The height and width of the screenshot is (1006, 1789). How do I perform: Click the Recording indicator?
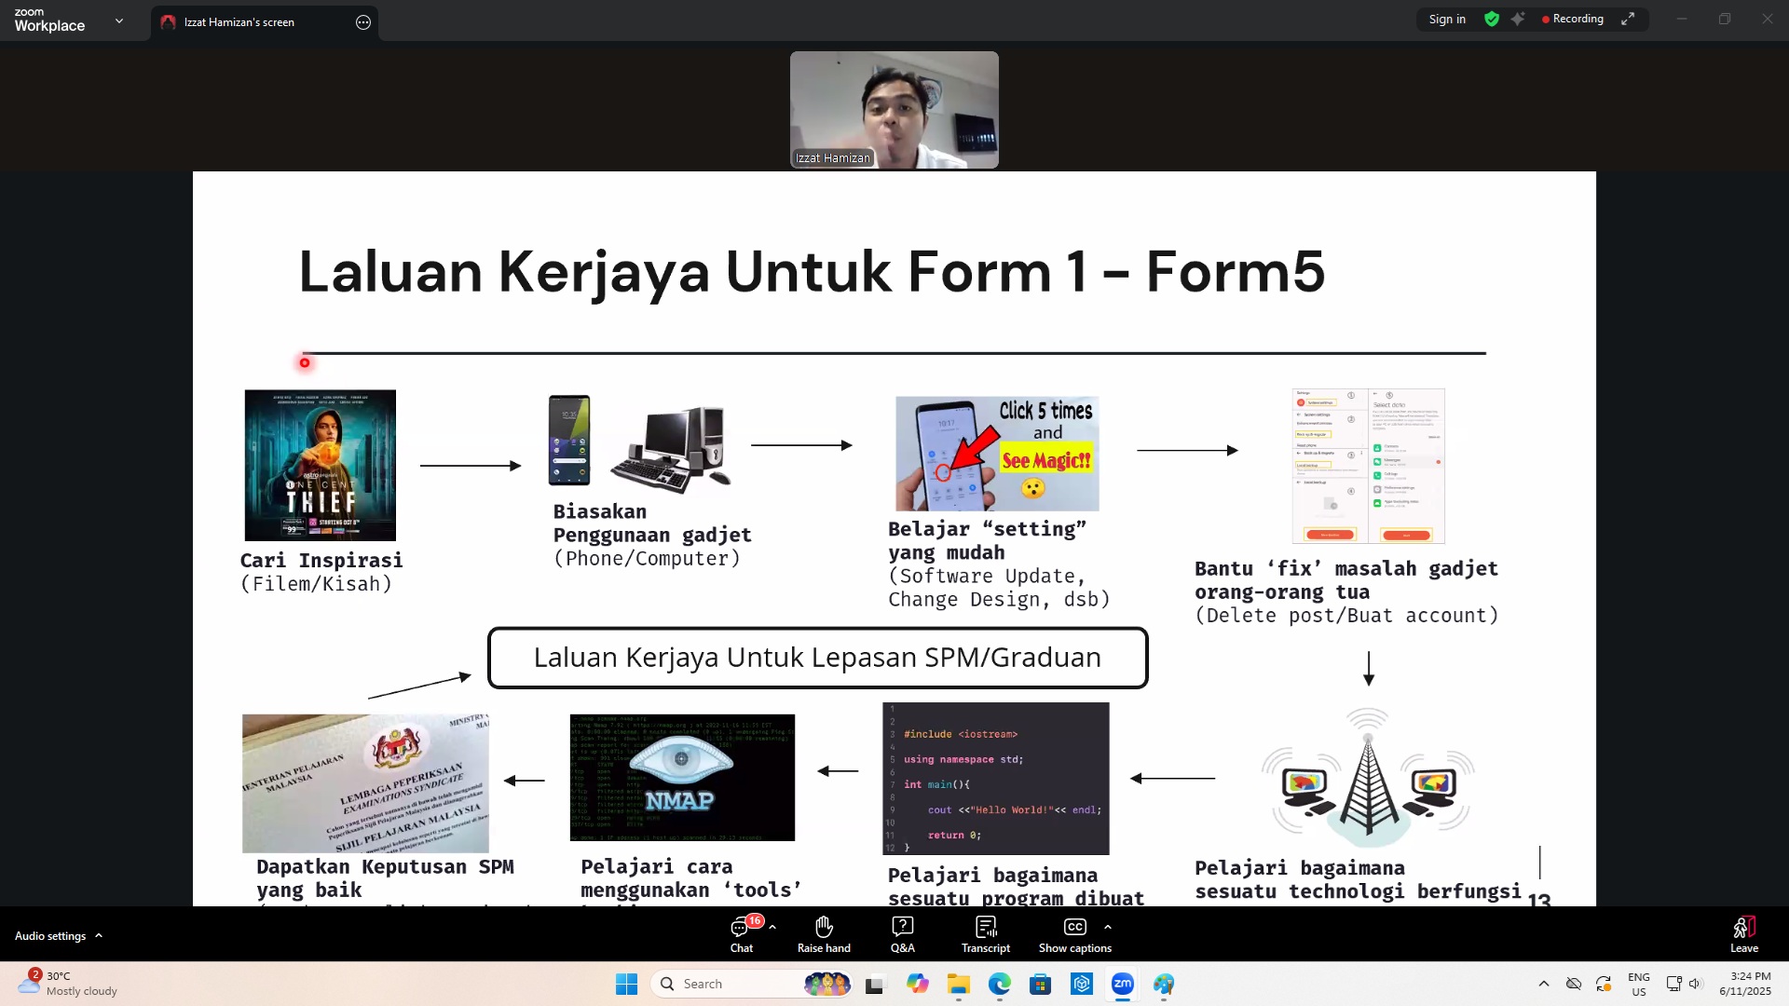pyautogui.click(x=1573, y=19)
